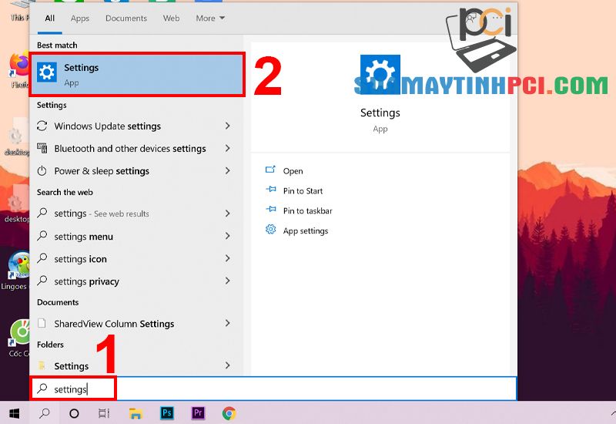The height and width of the screenshot is (424, 616).
Task: Click Open in the Settings preview pane
Action: click(293, 171)
